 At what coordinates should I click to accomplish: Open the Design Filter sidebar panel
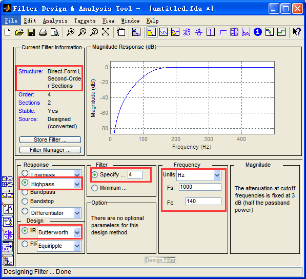[x=8, y=260]
